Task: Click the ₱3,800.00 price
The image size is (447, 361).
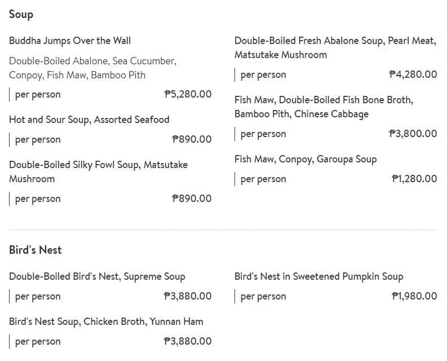Action: point(413,134)
